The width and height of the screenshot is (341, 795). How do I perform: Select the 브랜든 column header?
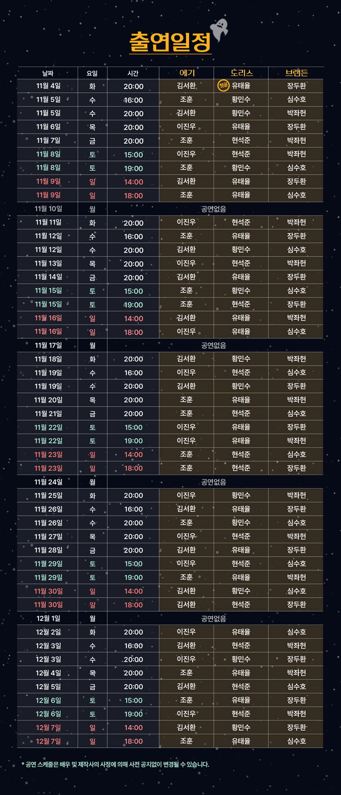tap(296, 73)
